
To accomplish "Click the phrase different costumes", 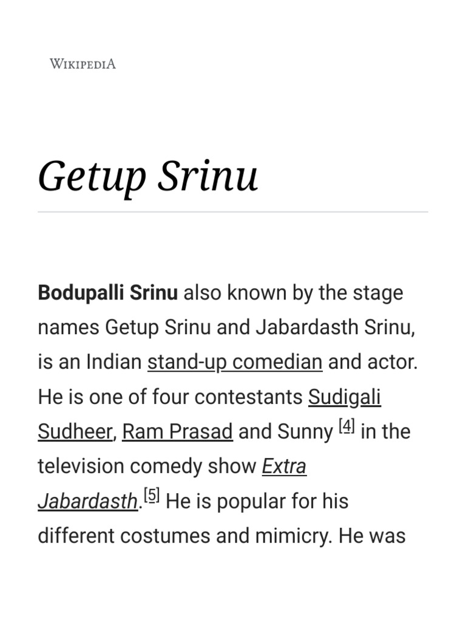I will pyautogui.click(x=124, y=536).
